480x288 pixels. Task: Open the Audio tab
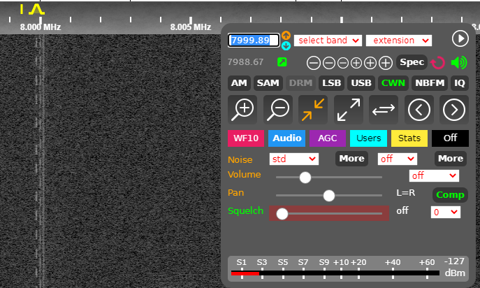coord(287,138)
